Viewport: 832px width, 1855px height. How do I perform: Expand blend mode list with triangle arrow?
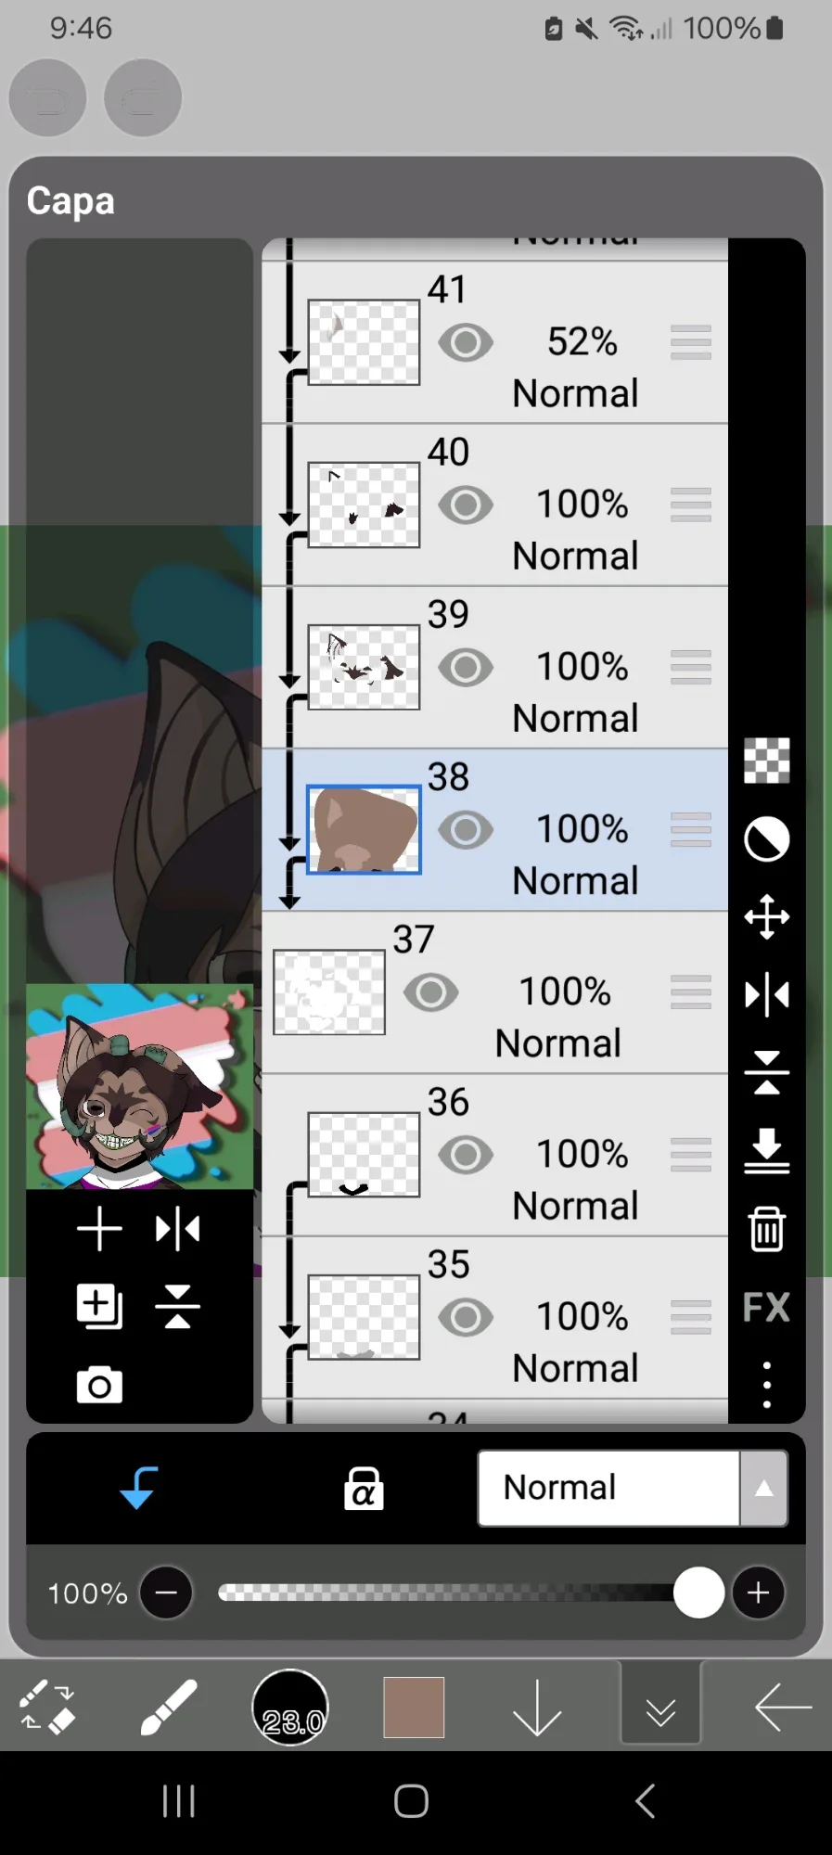pos(763,1488)
